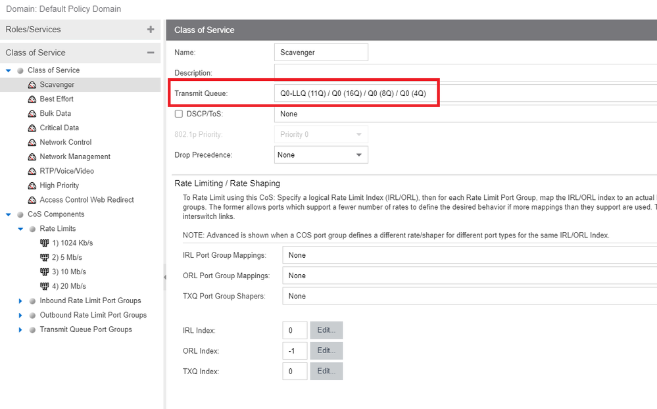Click the 20 Mb/s rate limit icon
657x409 pixels.
click(45, 286)
